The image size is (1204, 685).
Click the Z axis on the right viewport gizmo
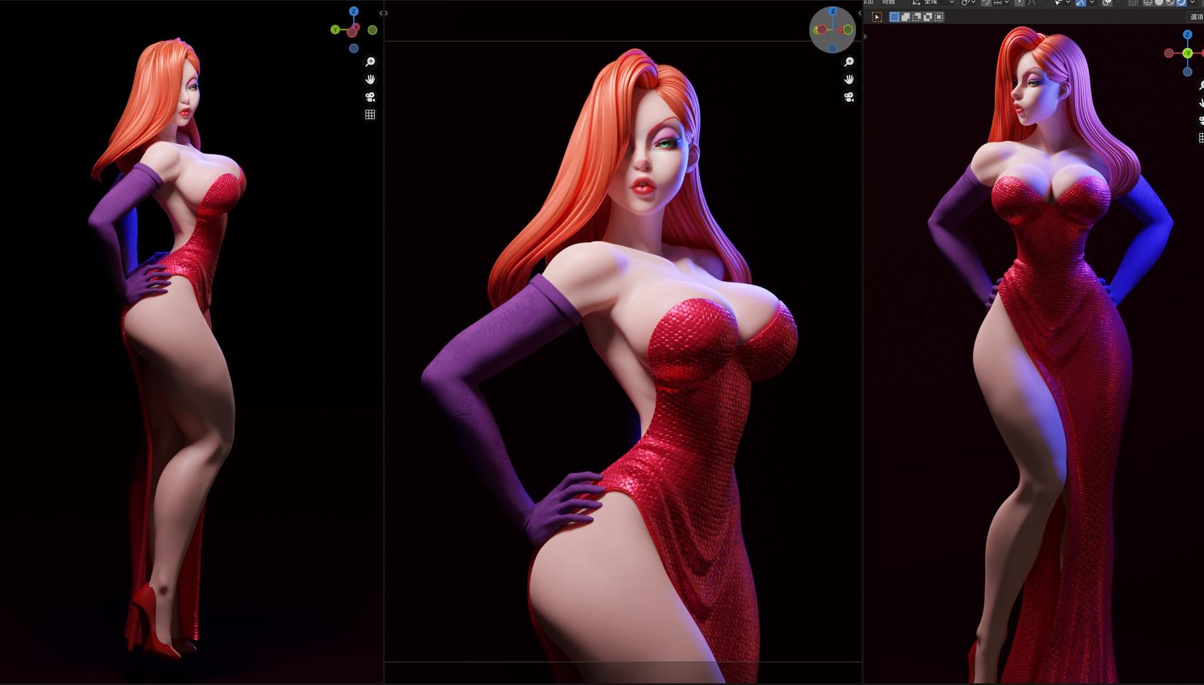point(1187,35)
